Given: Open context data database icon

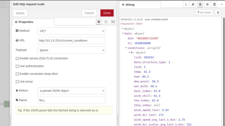Looking at the screenshot, I should [214, 4].
